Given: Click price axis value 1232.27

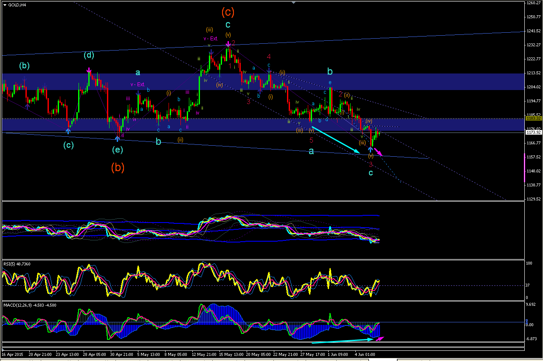Looking at the screenshot, I should (x=534, y=45).
